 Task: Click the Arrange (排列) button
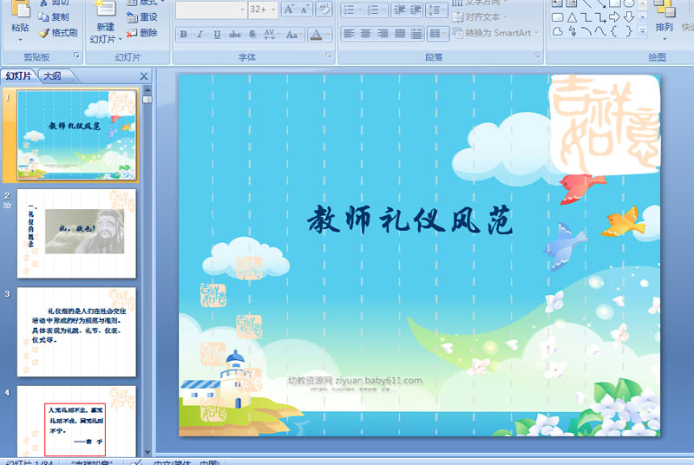point(664,27)
